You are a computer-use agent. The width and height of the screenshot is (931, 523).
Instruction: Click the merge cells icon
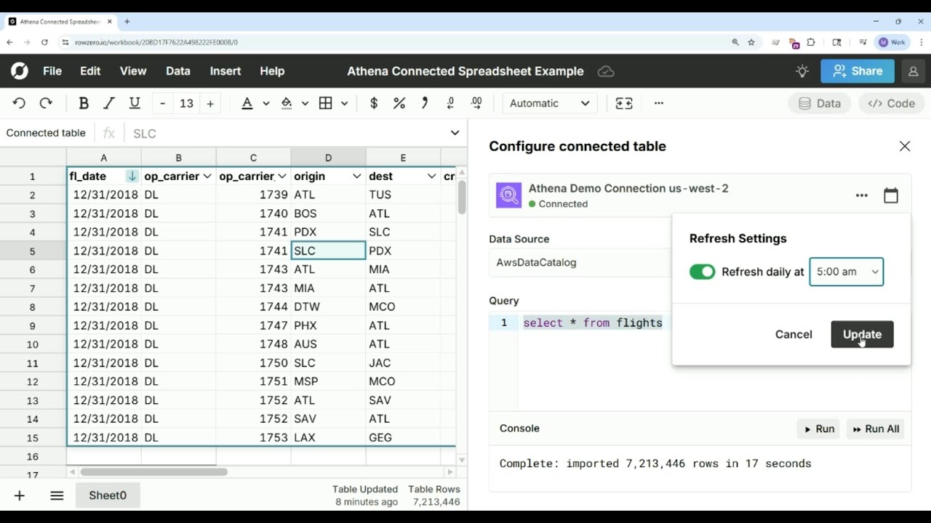coord(624,103)
